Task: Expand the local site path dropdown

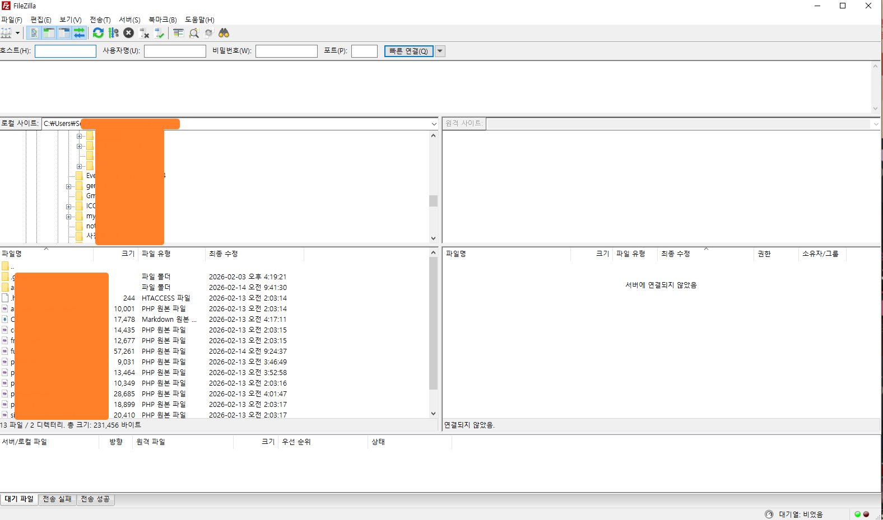Action: pyautogui.click(x=434, y=124)
